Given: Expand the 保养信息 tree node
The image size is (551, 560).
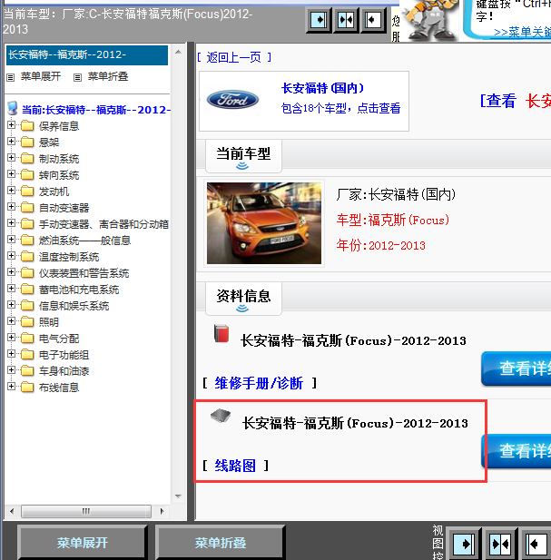Looking at the screenshot, I should 11,125.
